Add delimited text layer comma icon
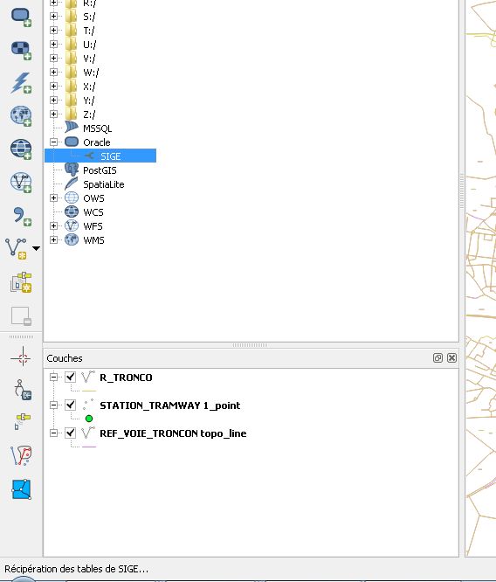 pyautogui.click(x=21, y=216)
